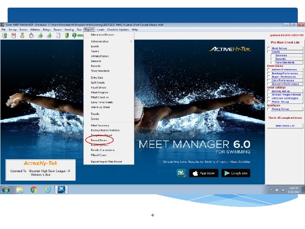Check the Athlete Preferences checkbox
Viewport: 305px width, 229px height.
pyautogui.click(x=269, y=70)
